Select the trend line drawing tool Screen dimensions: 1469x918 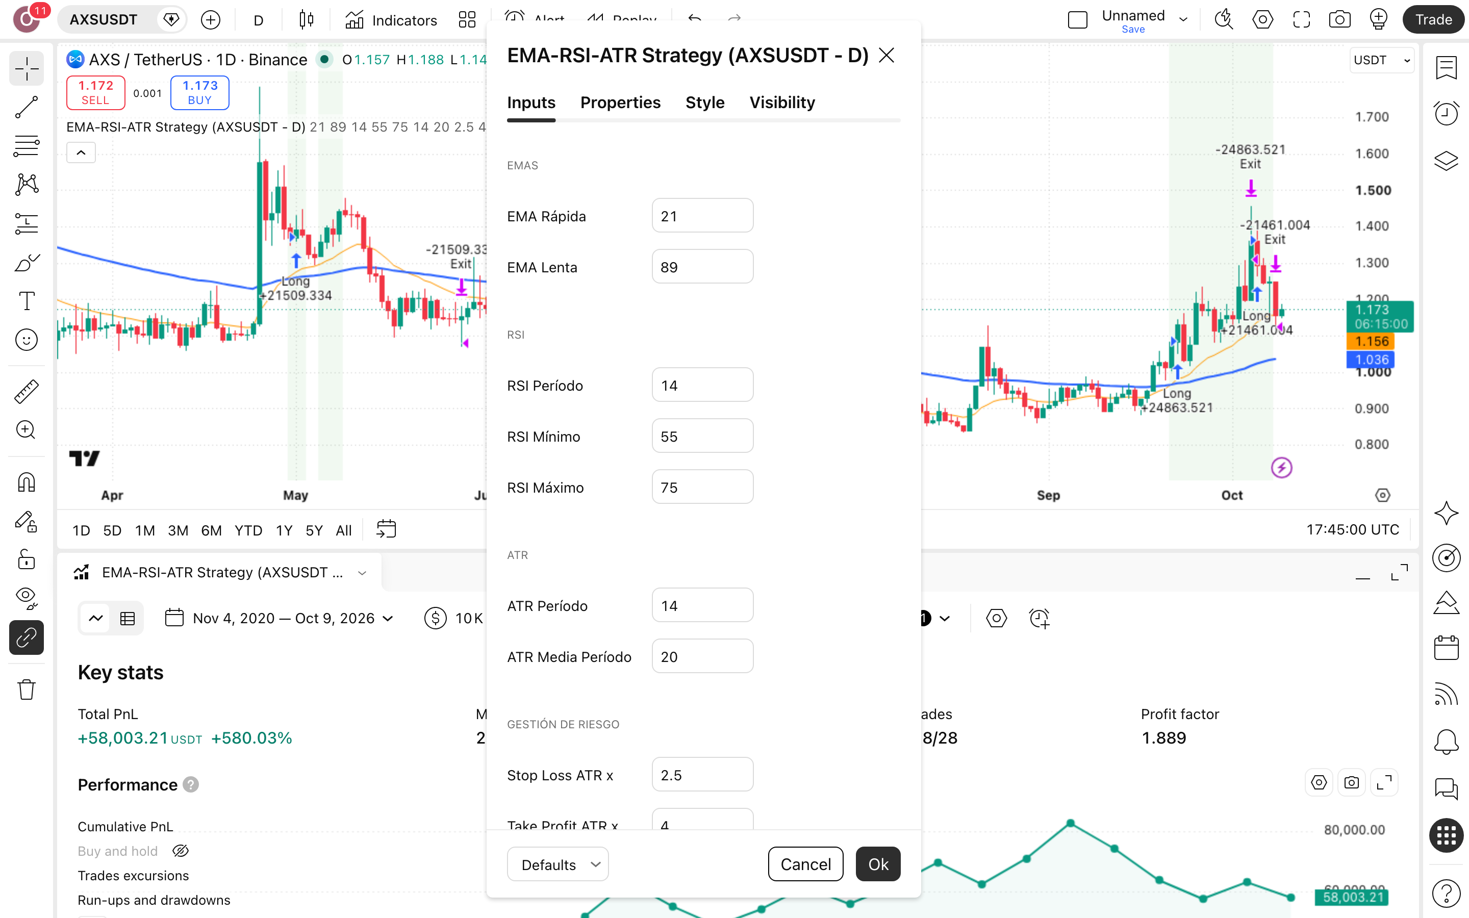[x=26, y=108]
